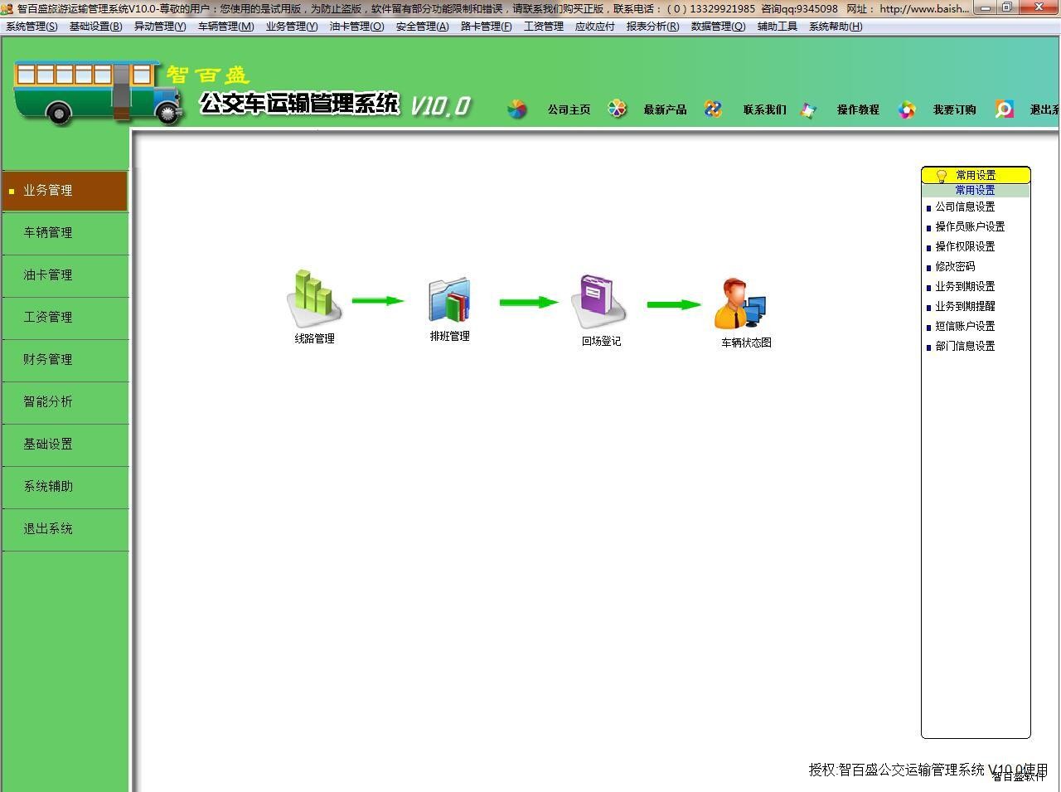Click the lightbulb icon in 常用设置 header

(941, 176)
